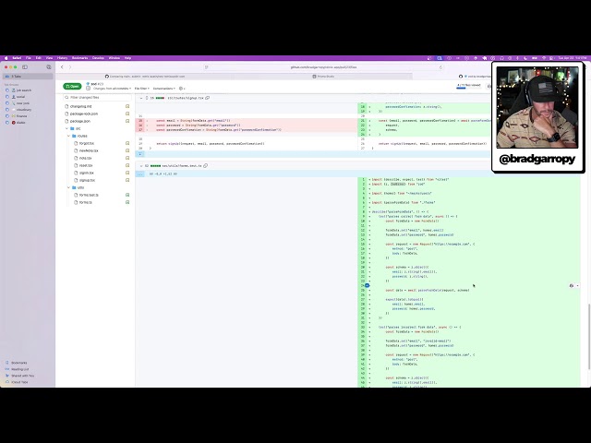Screen dimensions: 591x443
Task: Open the File filter dropdown
Action: (x=141, y=89)
